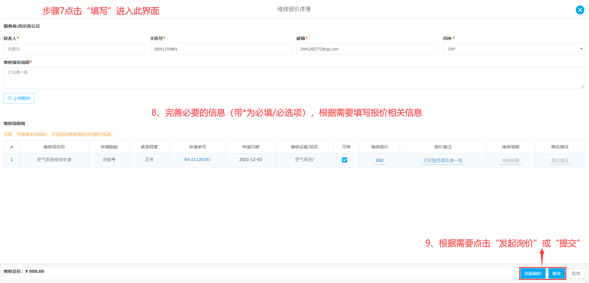Click the 售后情况 field in row 1

(x=560, y=160)
